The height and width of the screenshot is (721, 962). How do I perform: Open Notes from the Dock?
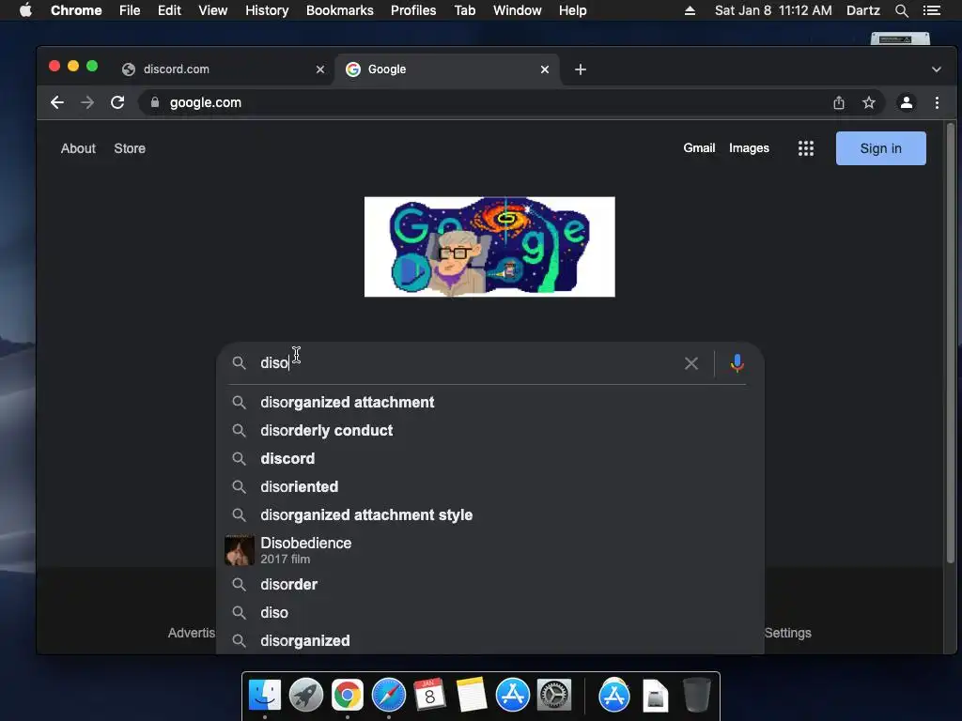tap(472, 696)
